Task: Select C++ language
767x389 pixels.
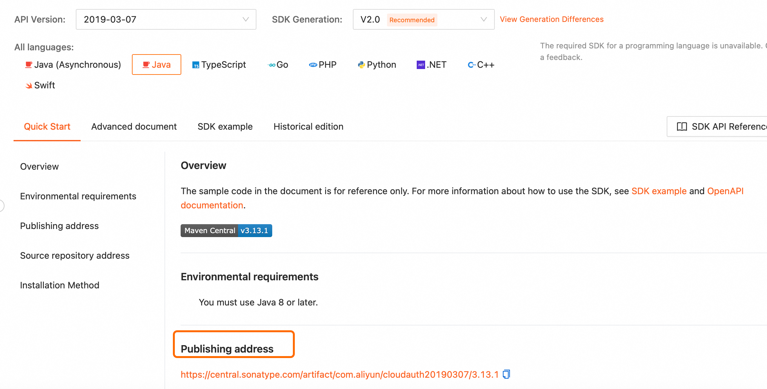Action: [x=481, y=65]
